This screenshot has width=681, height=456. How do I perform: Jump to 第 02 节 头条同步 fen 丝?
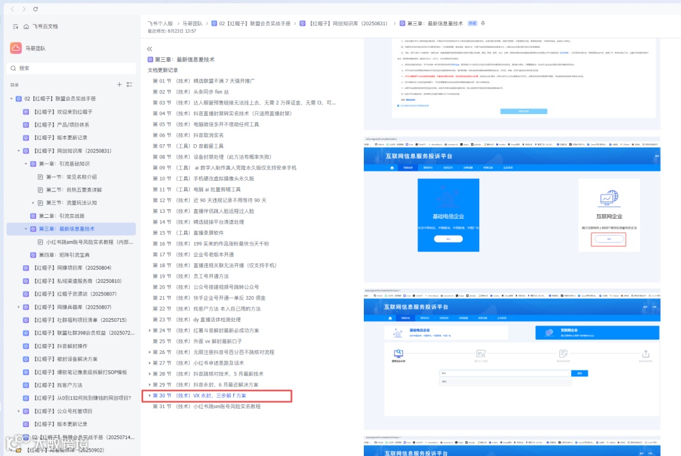coord(190,92)
